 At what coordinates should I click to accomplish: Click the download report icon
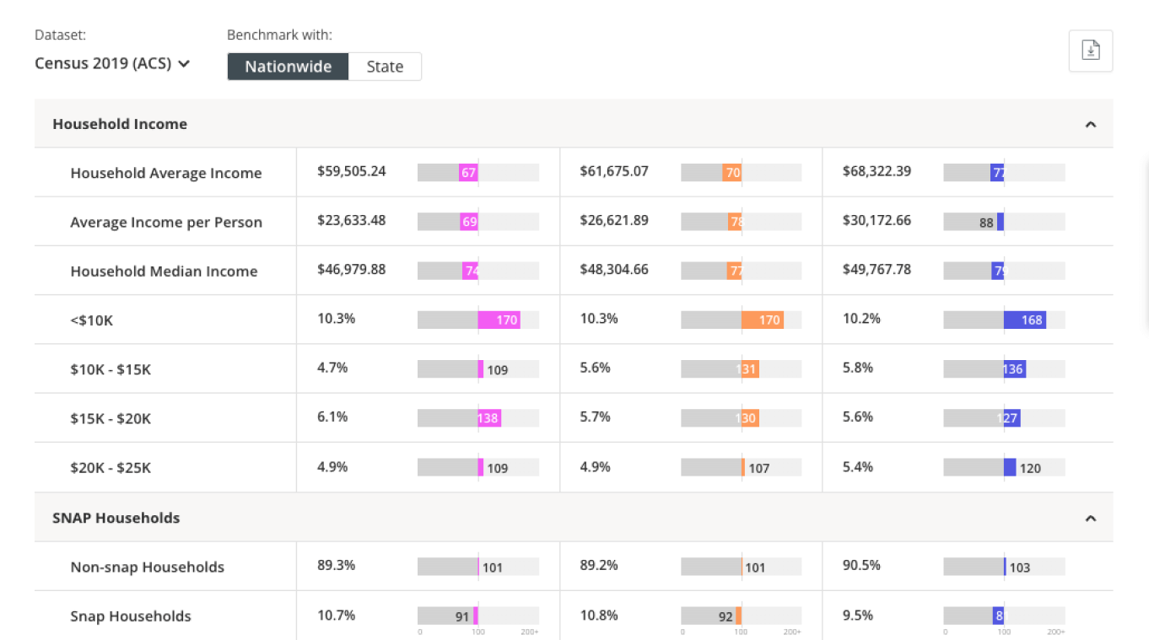click(x=1091, y=51)
